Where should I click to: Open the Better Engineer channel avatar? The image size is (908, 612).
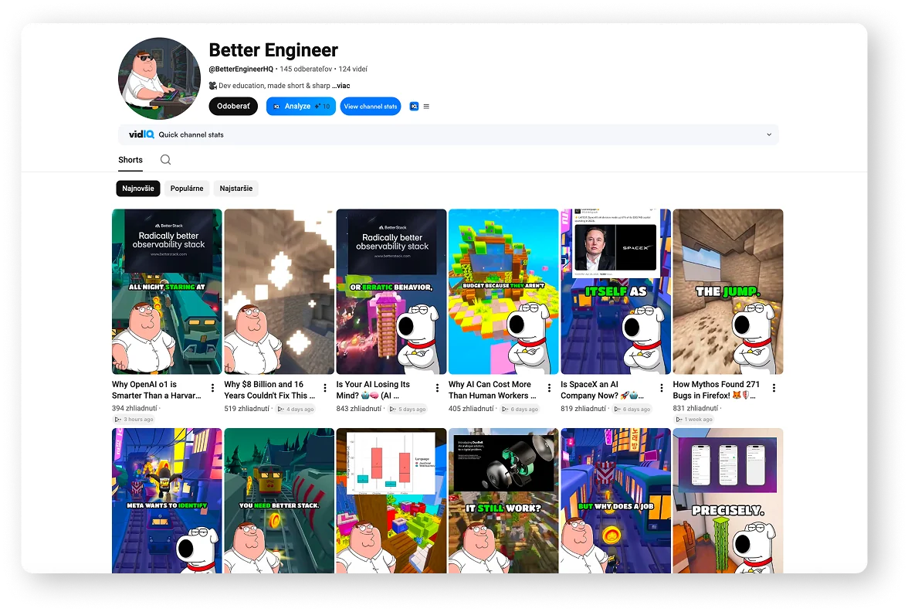coord(159,78)
